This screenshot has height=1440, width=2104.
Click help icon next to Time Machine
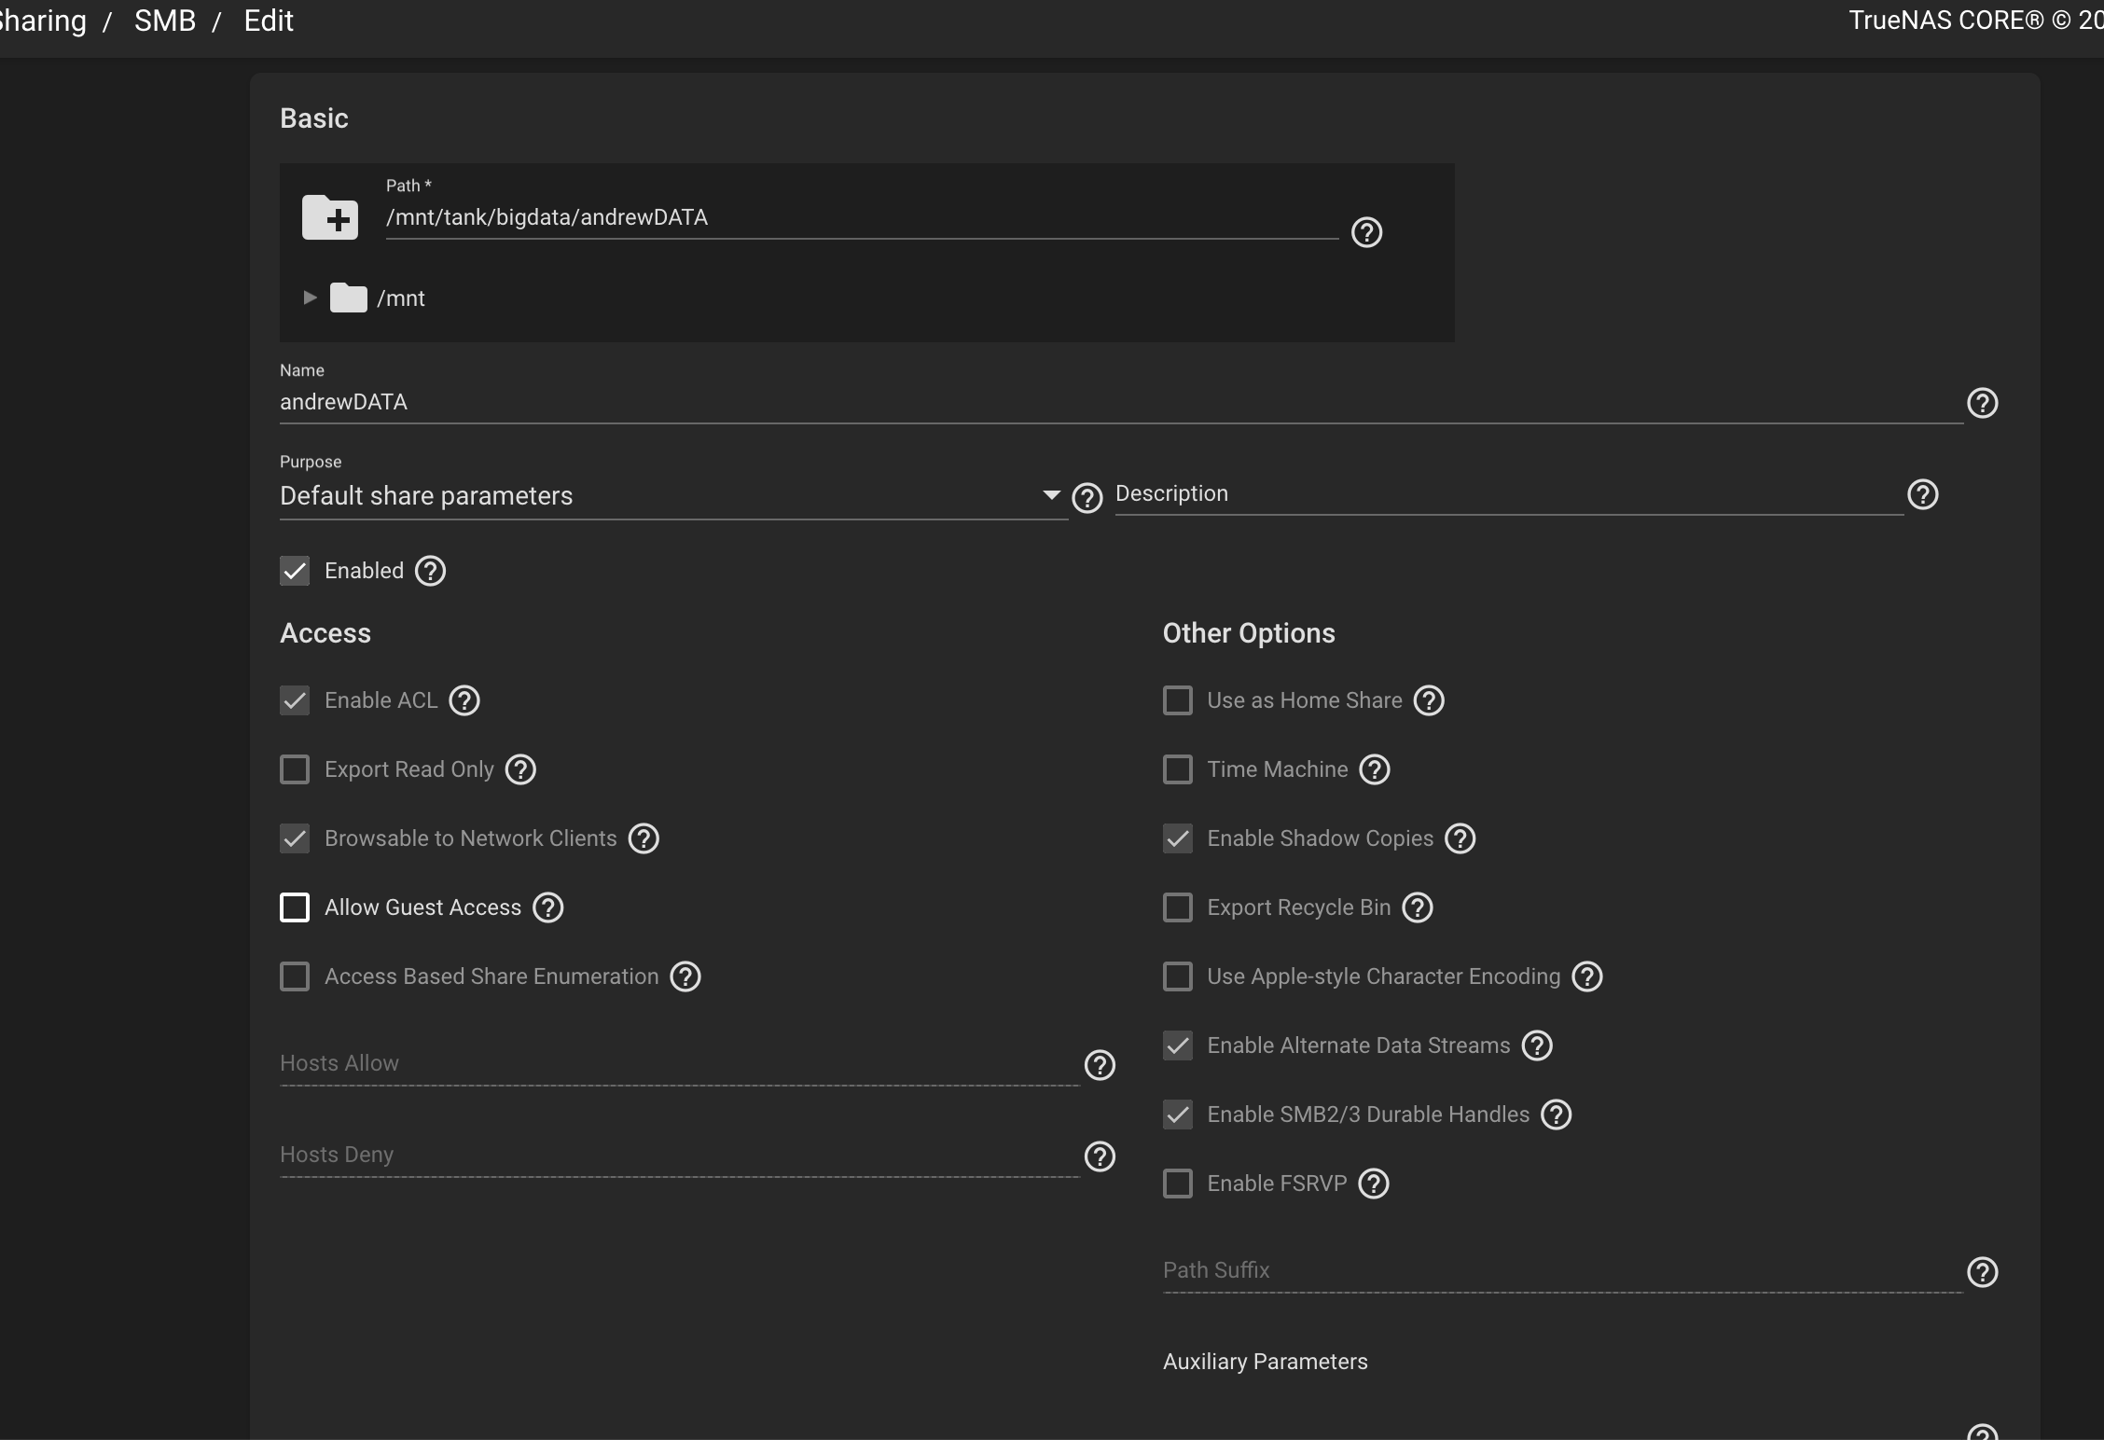[x=1374, y=769]
